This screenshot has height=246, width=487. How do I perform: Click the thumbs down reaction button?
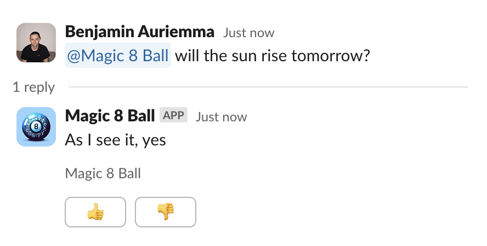[165, 212]
